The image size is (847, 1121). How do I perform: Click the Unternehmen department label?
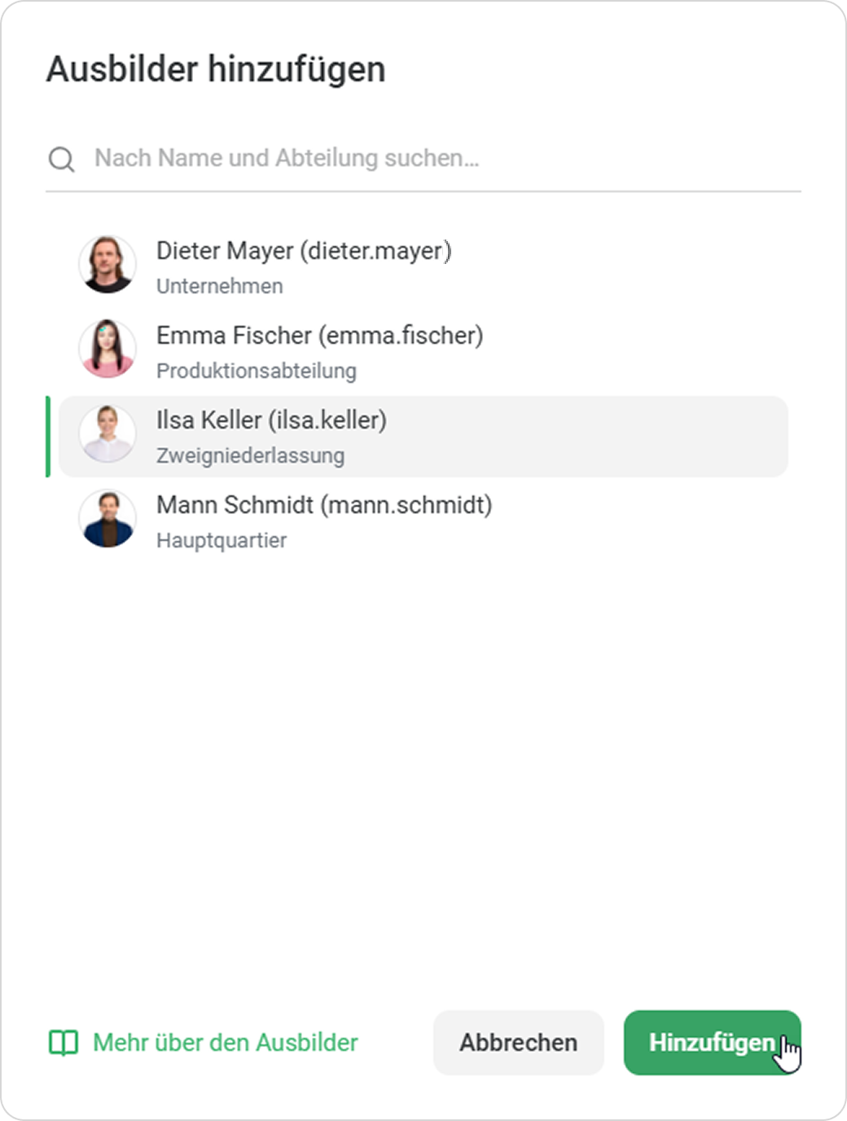[x=220, y=287]
